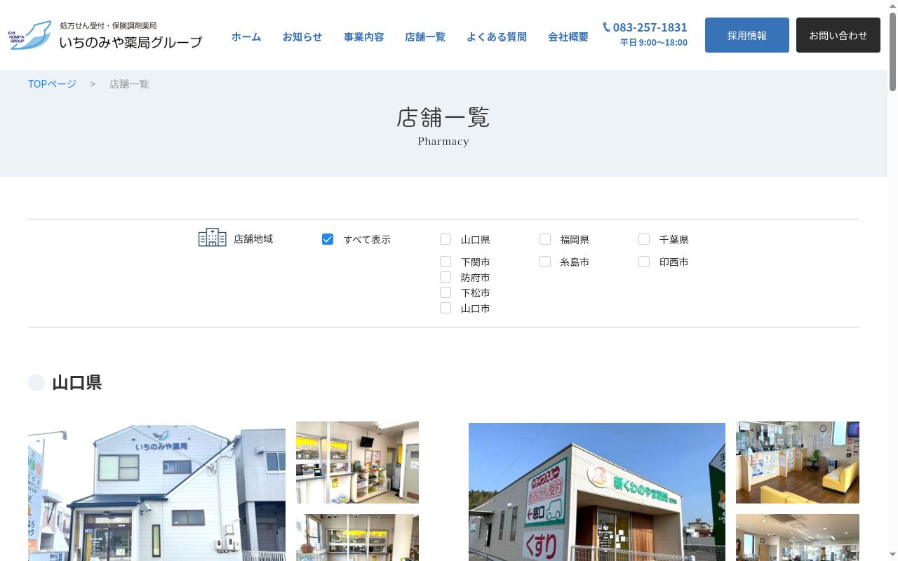898x561 pixels.
Task: Click the 平日 9:00〜18:00 hours text
Action: tap(654, 43)
